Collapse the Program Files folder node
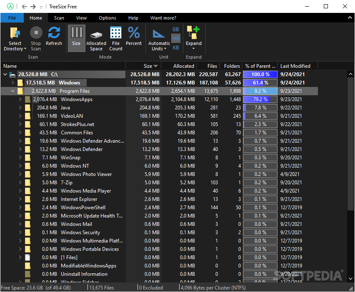The image size is (355, 292). coord(12,91)
